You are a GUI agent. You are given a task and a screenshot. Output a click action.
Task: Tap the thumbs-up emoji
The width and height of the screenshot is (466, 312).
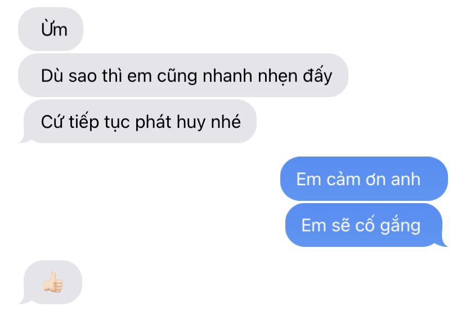[x=52, y=282]
